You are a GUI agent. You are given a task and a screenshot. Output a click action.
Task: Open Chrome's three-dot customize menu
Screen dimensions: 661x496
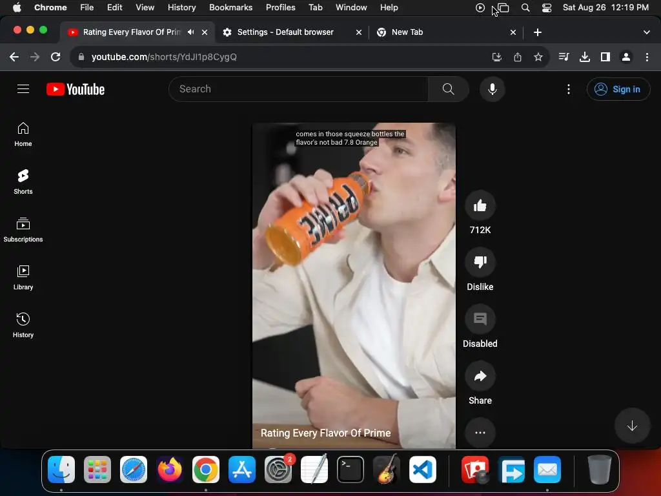pos(647,57)
